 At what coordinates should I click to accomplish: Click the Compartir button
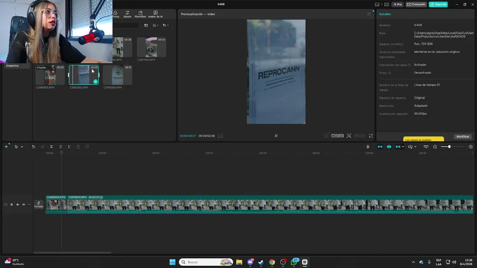pos(416,4)
